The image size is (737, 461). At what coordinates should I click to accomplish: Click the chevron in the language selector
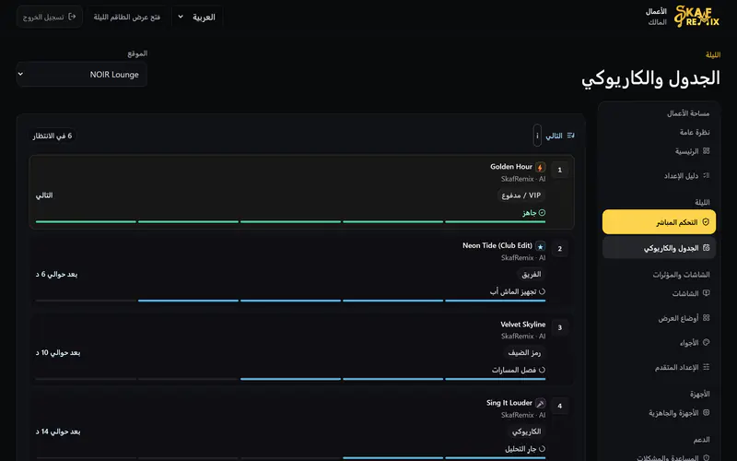click(x=181, y=17)
